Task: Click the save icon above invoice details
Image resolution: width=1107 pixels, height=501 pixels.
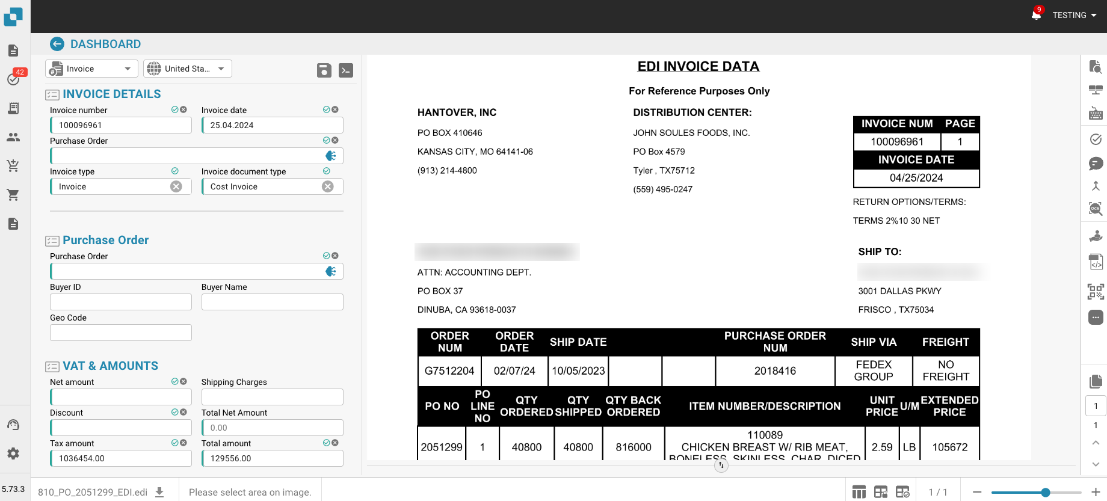Action: (324, 70)
